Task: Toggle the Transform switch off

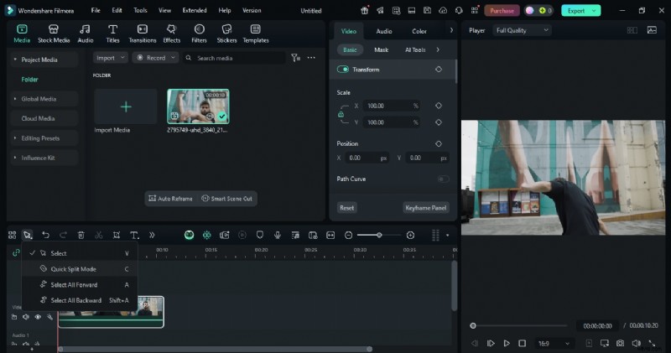Action: pyautogui.click(x=343, y=70)
